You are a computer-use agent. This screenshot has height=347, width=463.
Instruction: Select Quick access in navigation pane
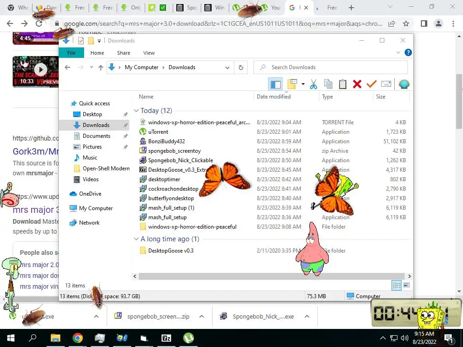coord(90,103)
